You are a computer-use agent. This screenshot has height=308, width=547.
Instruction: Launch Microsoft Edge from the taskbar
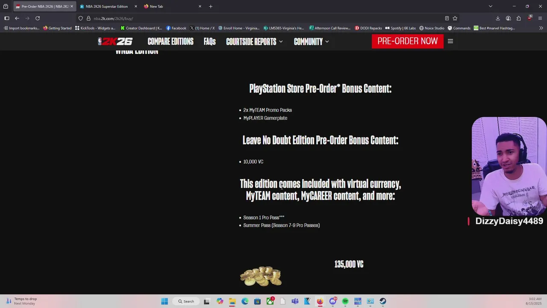click(245, 301)
